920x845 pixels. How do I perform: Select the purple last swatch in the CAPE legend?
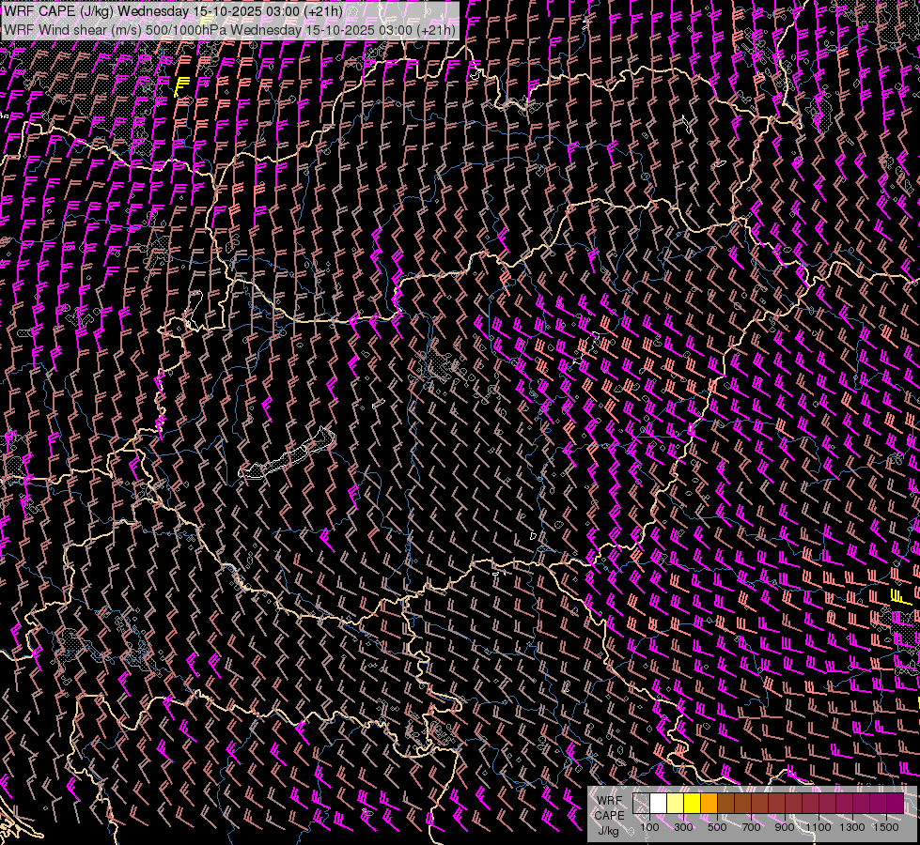coord(896,804)
